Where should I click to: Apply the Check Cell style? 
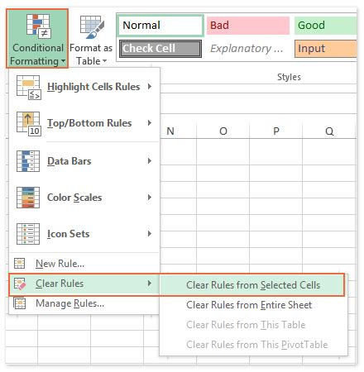click(x=160, y=49)
